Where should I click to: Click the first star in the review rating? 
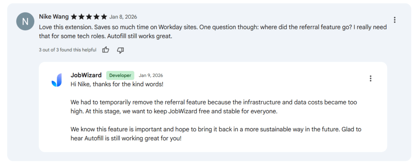tap(74, 17)
